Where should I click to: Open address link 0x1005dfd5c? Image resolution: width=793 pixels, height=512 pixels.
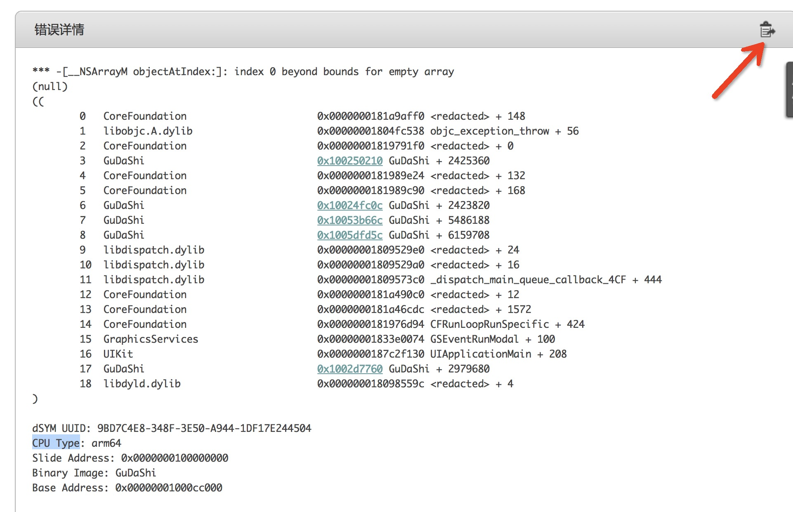(349, 235)
